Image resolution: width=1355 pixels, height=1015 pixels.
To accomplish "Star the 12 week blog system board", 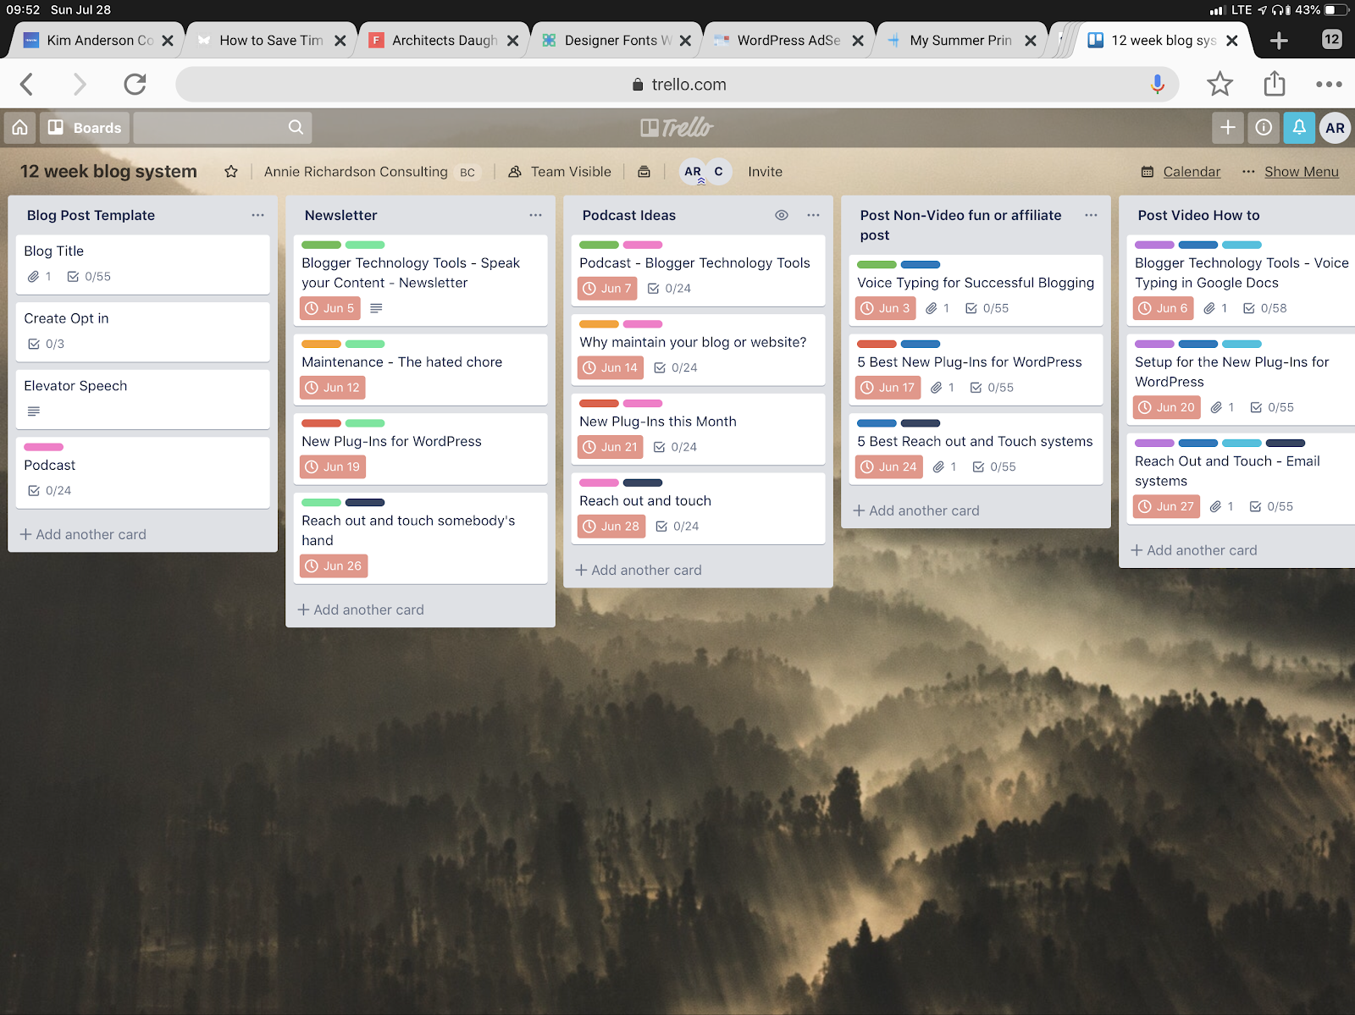I will coord(231,172).
